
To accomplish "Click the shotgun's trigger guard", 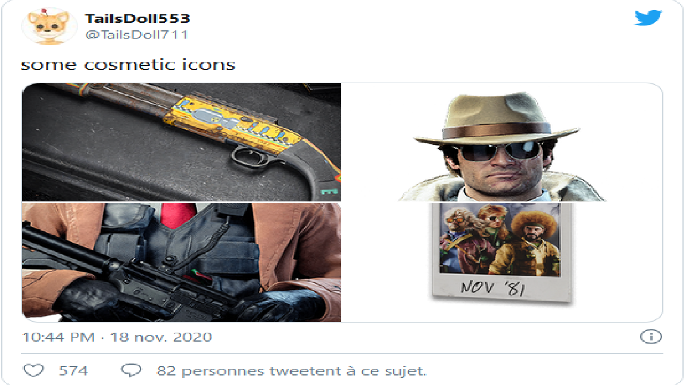I will click(x=251, y=157).
